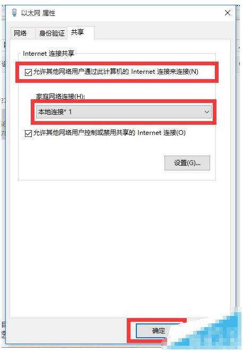Switch to the 网络 tab
Screen dimensions: 243x351
[x=20, y=33]
